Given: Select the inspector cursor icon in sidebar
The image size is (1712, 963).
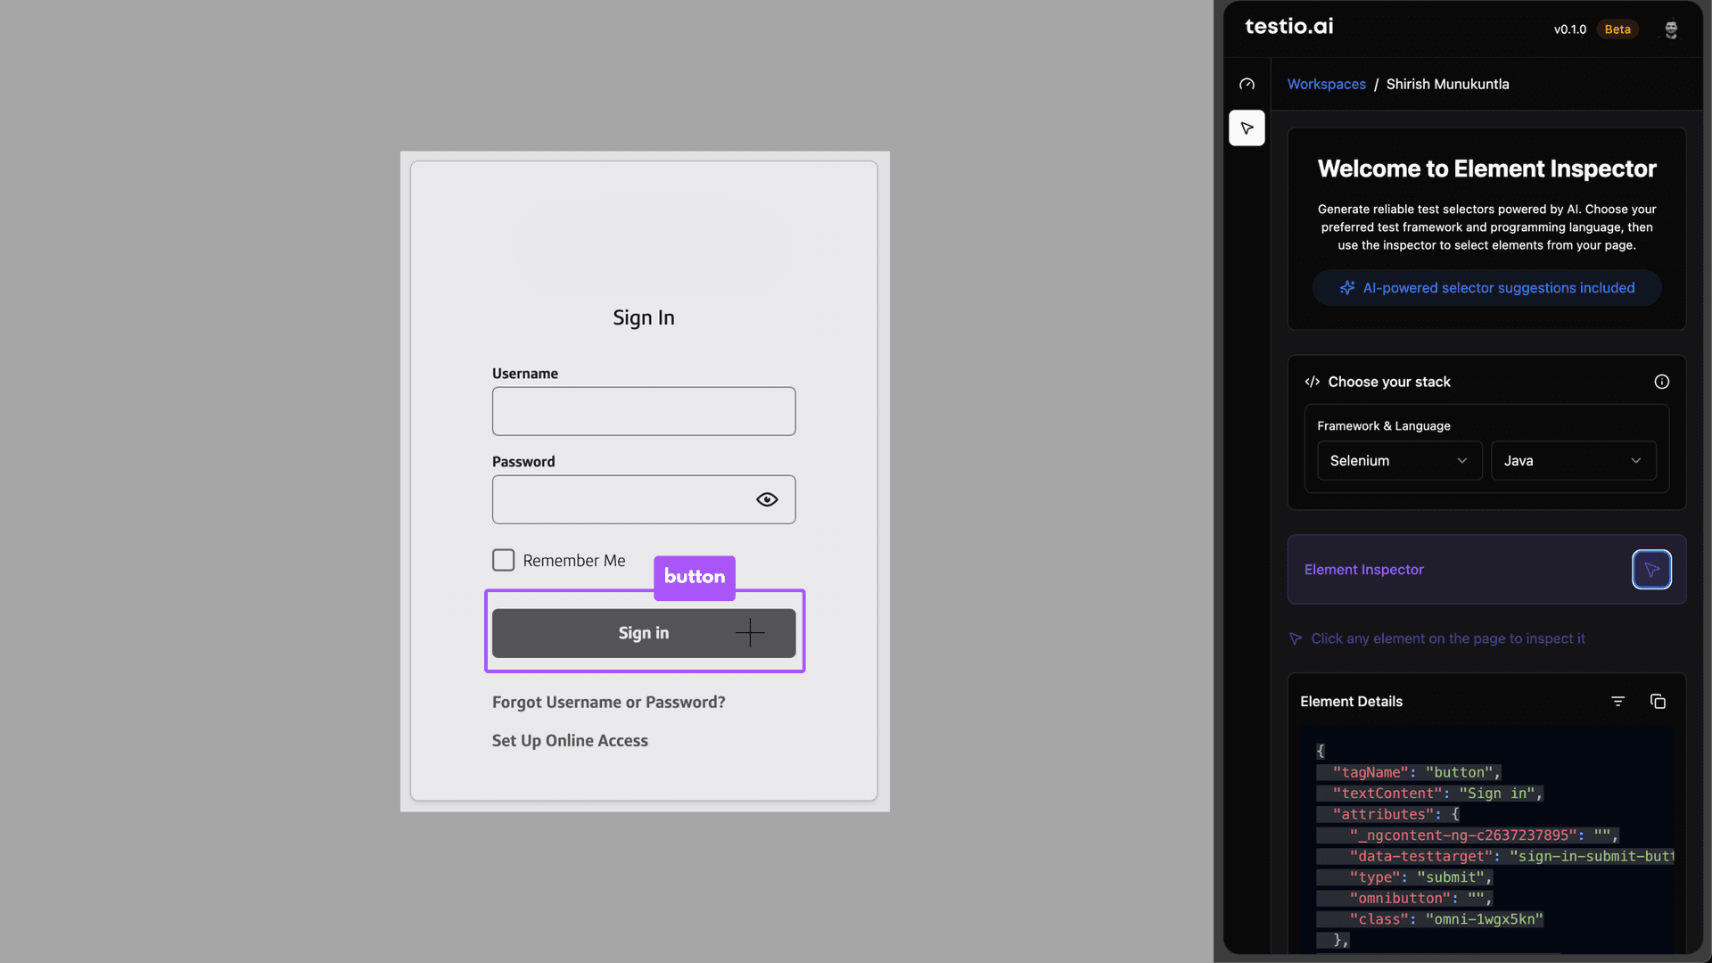Looking at the screenshot, I should point(1247,128).
